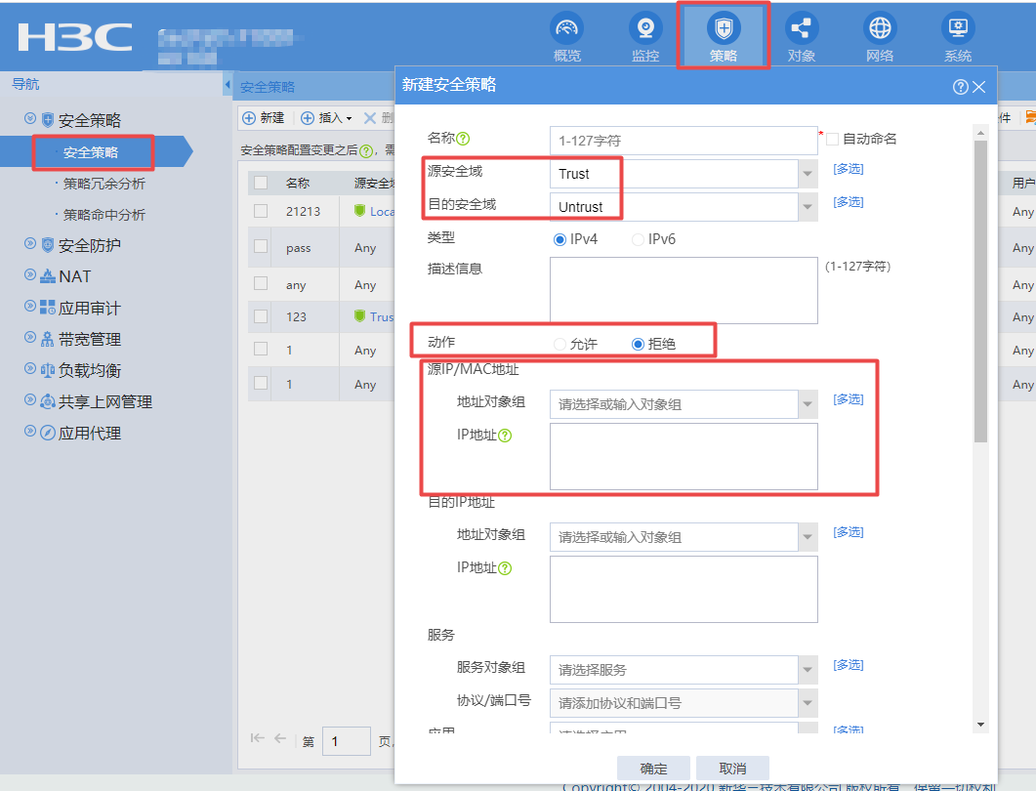
Task: Click help icon beside destination IP地址
Action: click(505, 568)
